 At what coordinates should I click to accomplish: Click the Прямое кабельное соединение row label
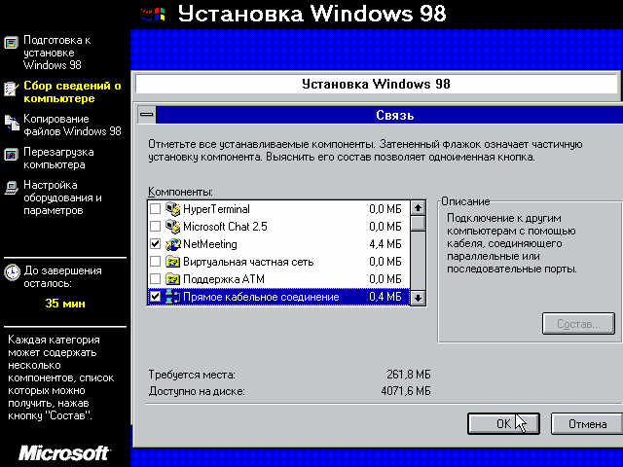coord(261,297)
